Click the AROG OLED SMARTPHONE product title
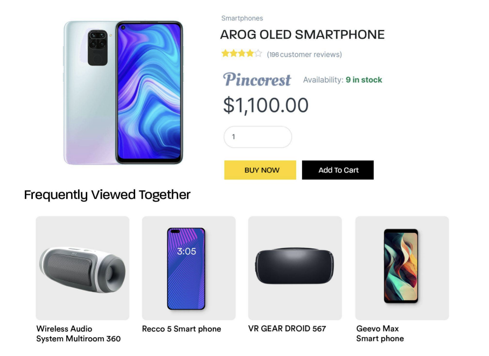This screenshot has height=356, width=489. [x=302, y=35]
